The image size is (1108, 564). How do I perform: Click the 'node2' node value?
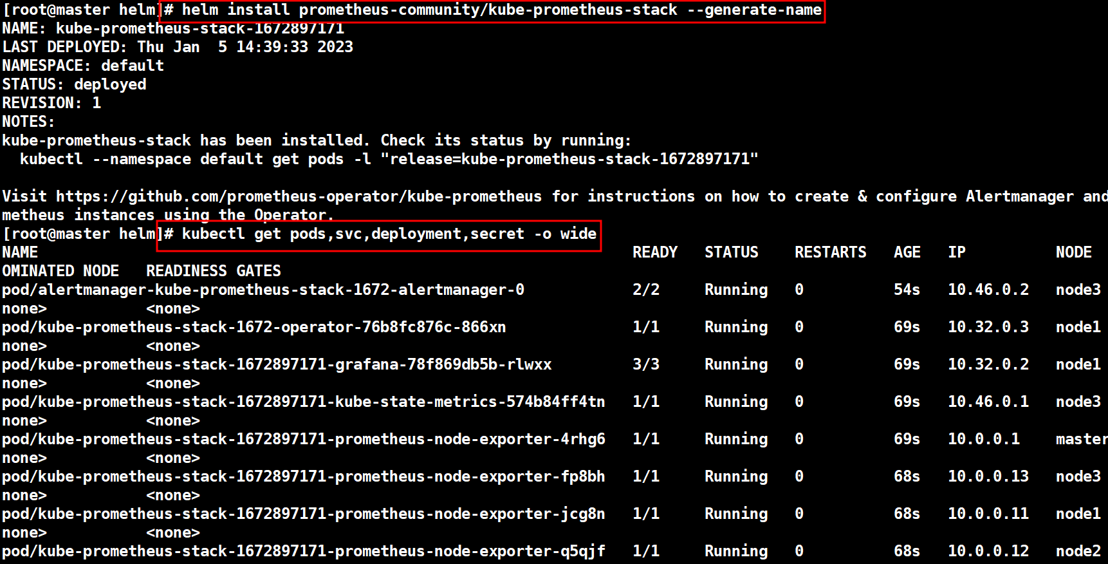(x=1078, y=551)
